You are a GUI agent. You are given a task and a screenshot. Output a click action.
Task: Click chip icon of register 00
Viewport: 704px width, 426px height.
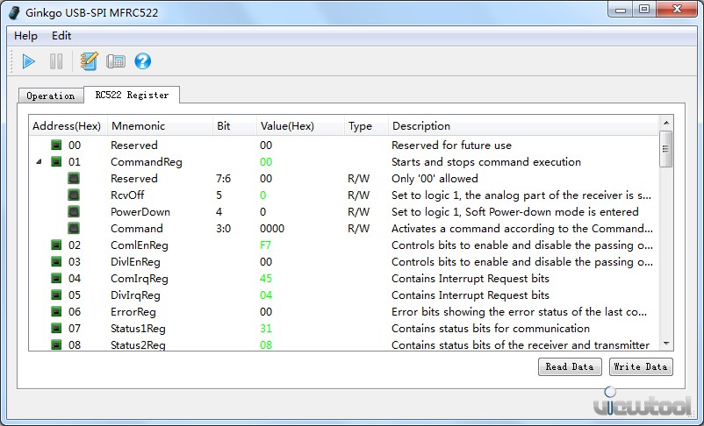pyautogui.click(x=56, y=146)
